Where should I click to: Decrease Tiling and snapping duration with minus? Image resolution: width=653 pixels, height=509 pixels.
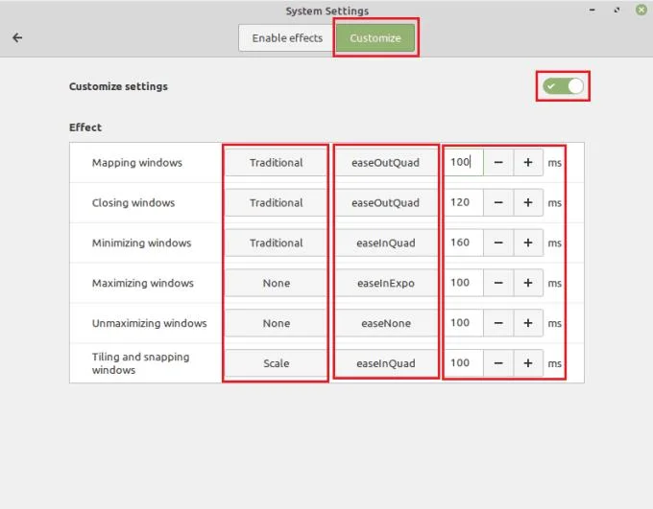click(498, 363)
